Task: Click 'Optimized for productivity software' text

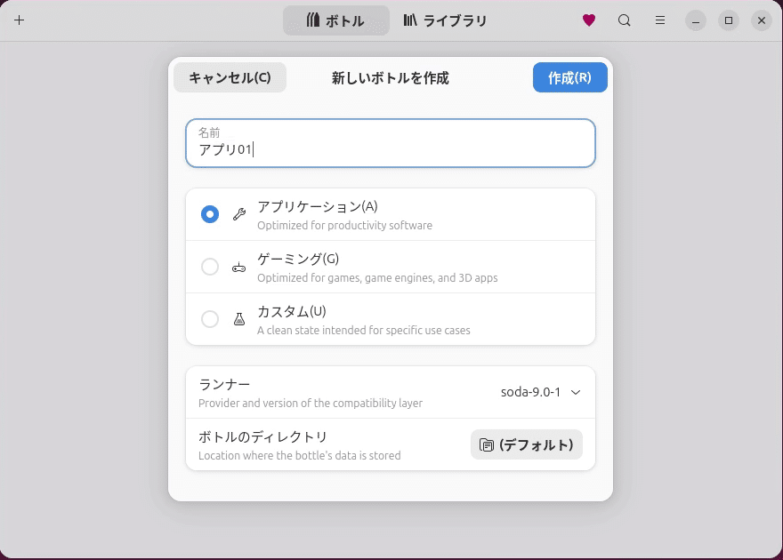Action: click(x=344, y=226)
